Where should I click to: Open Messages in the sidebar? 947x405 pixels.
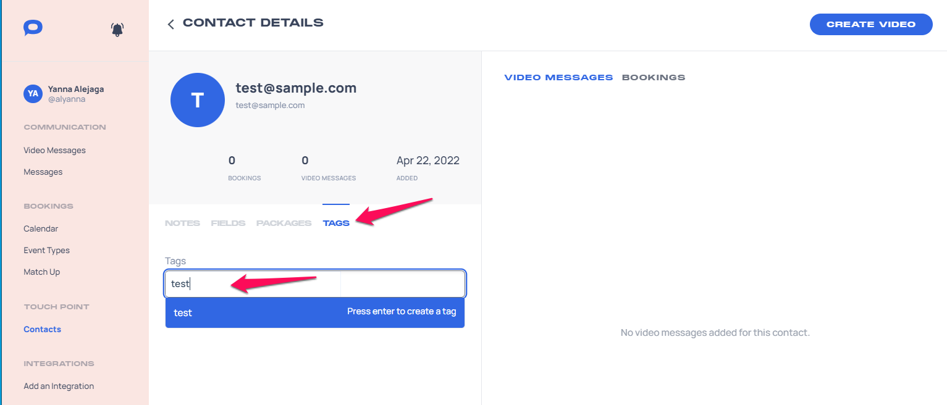pos(43,172)
